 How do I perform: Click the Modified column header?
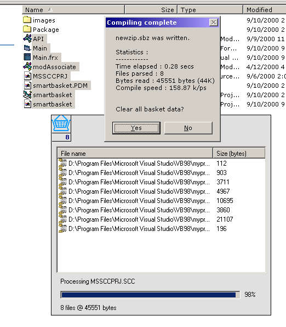(265, 10)
